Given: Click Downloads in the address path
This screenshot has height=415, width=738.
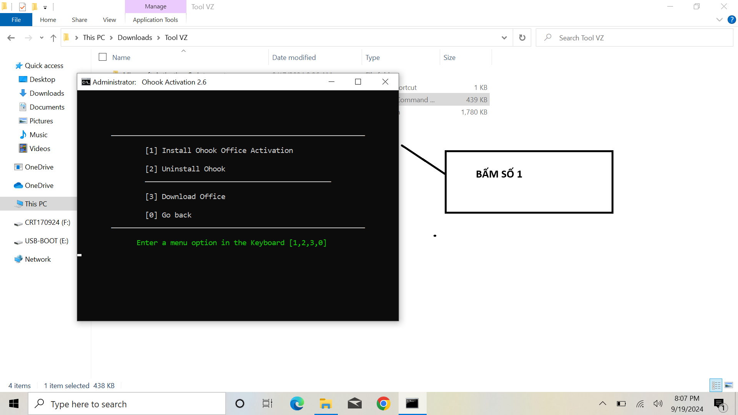Looking at the screenshot, I should [135, 38].
